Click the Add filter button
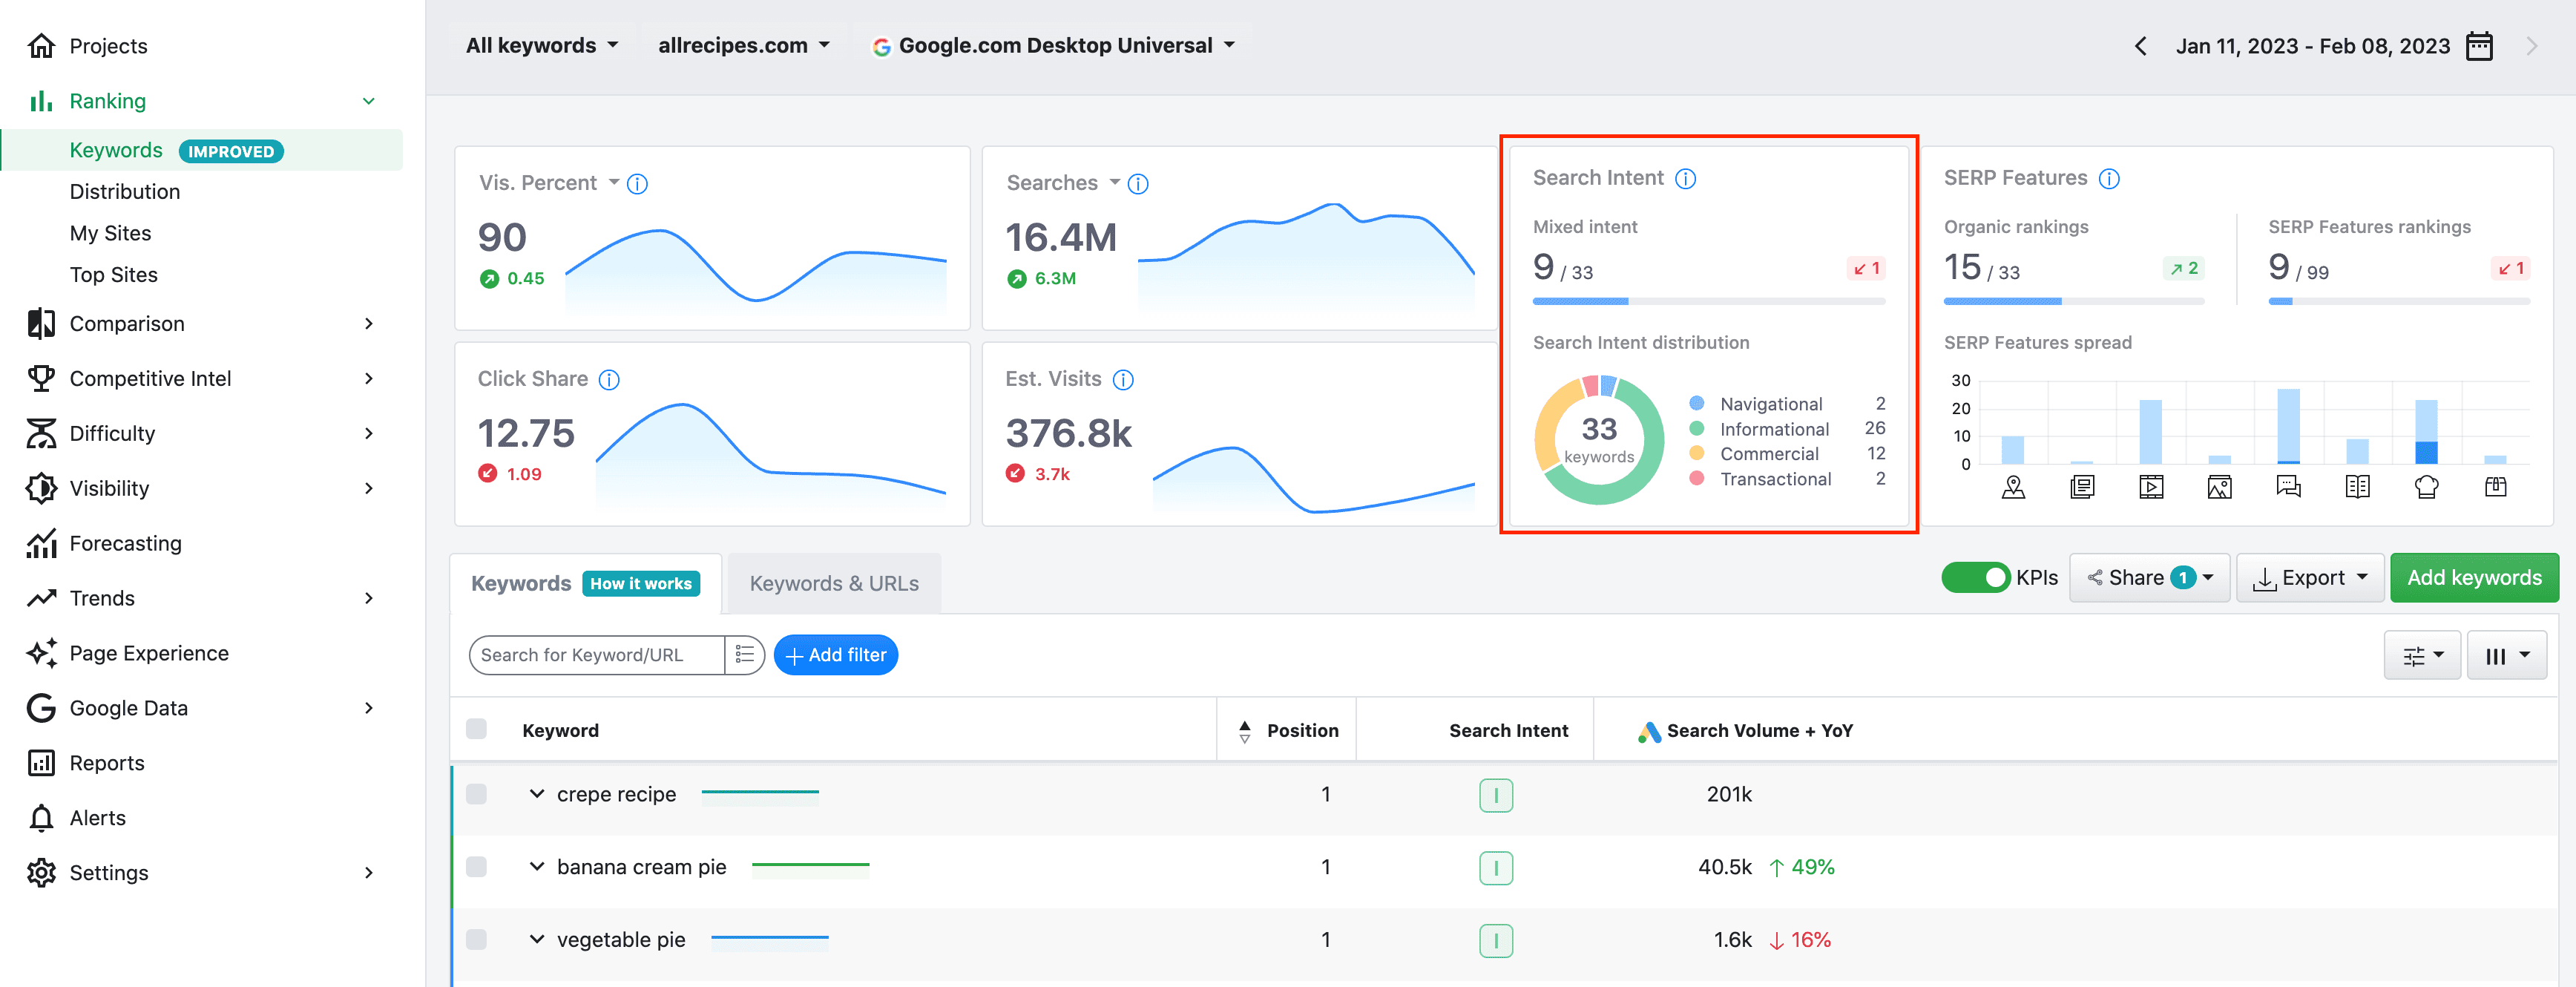 click(x=835, y=655)
